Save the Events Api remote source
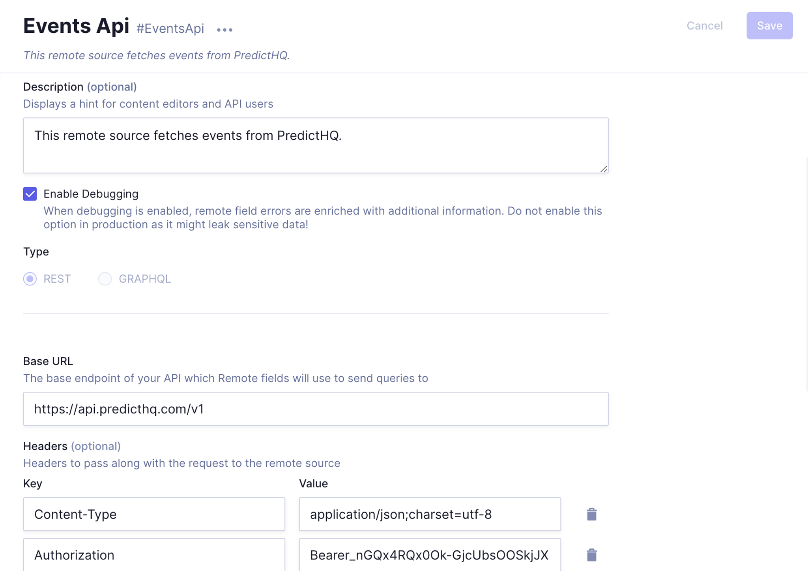The width and height of the screenshot is (808, 571). click(769, 25)
